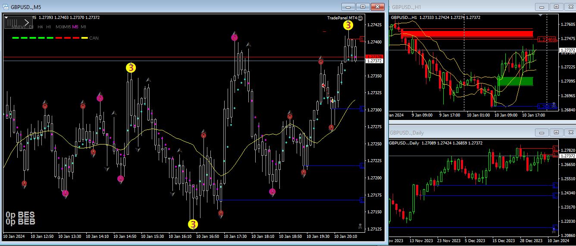Minimize the GBPUSD H1 chart window
This screenshot has width=576, height=246.
point(542,6)
